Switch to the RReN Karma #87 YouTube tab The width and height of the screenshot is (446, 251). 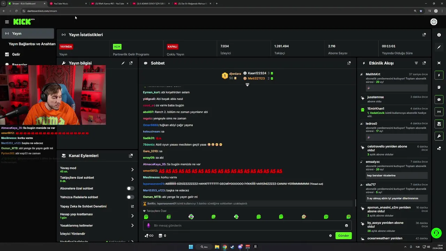[109, 3]
